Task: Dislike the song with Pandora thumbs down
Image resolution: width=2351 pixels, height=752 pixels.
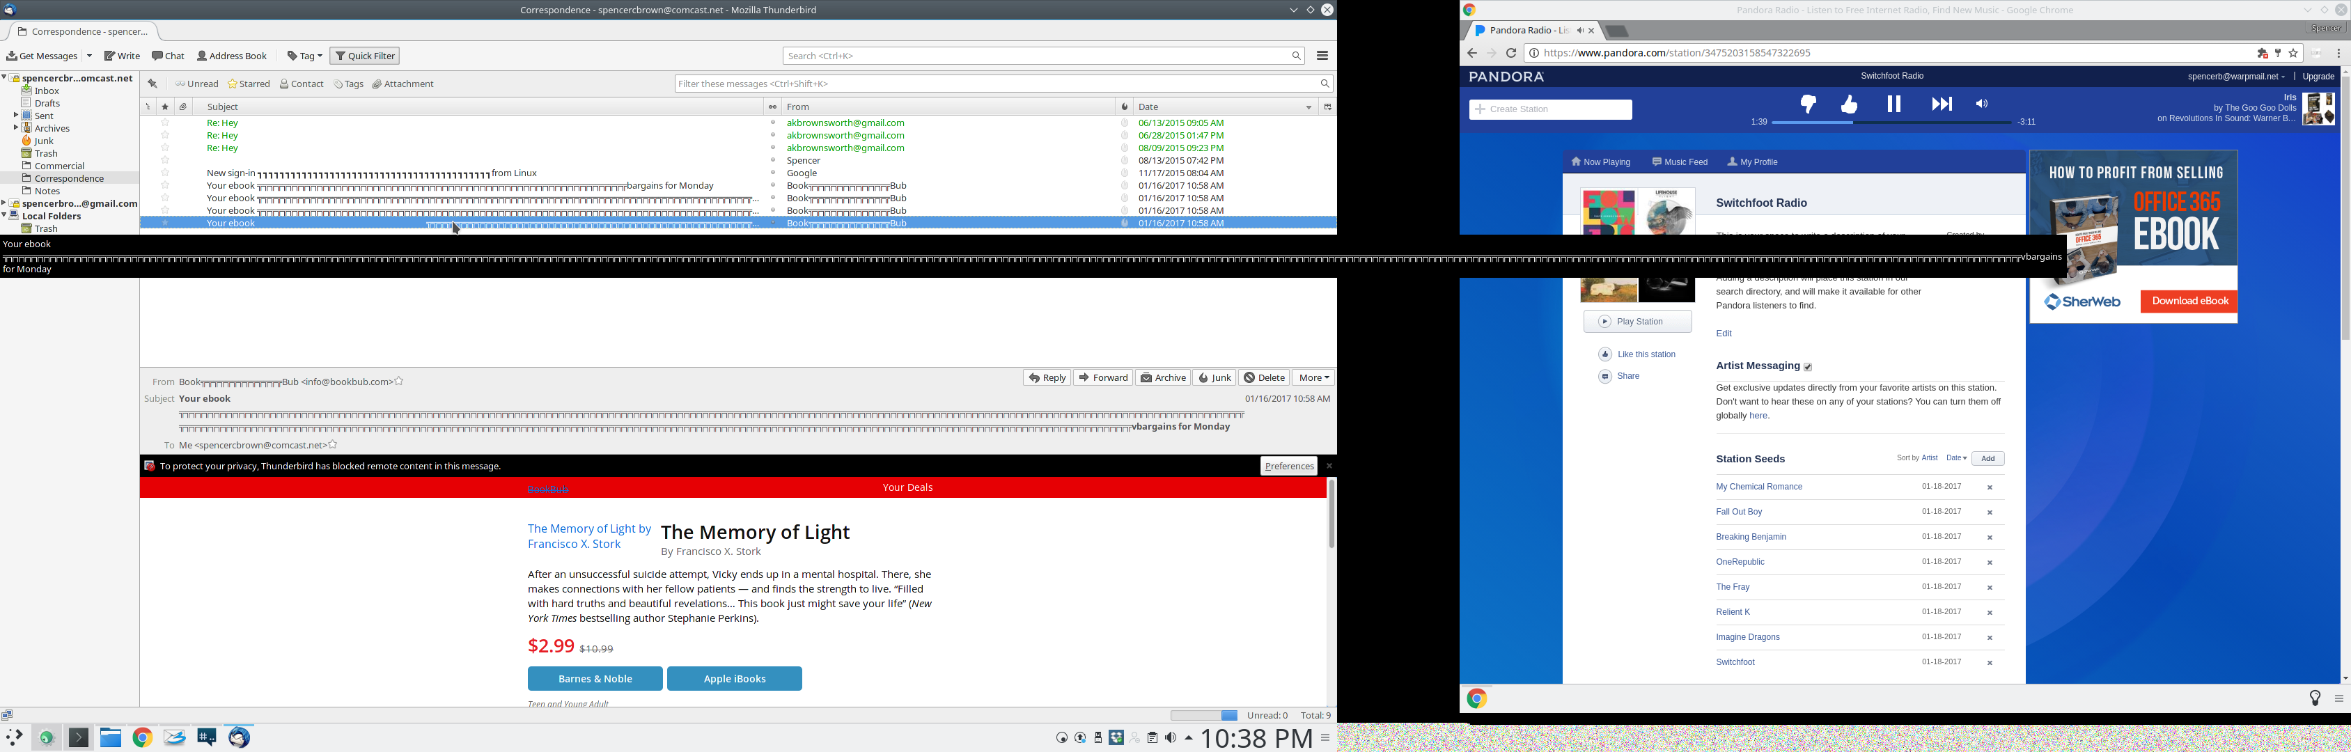Action: (x=1808, y=104)
